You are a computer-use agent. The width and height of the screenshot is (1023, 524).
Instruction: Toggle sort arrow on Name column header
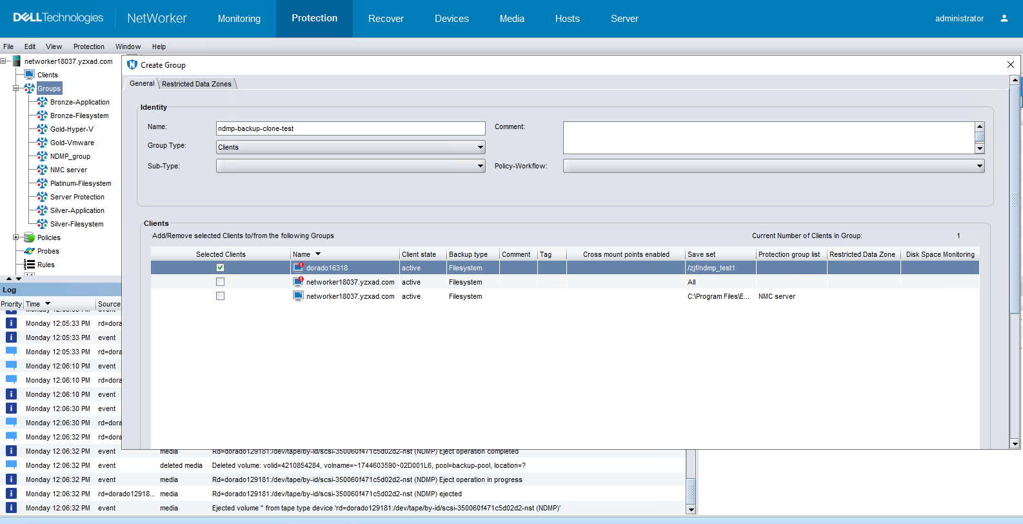pos(318,254)
